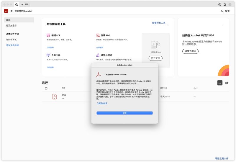The height and width of the screenshot is (162, 236).
Task: Click the 设置为默认 button
Action: click(190, 51)
